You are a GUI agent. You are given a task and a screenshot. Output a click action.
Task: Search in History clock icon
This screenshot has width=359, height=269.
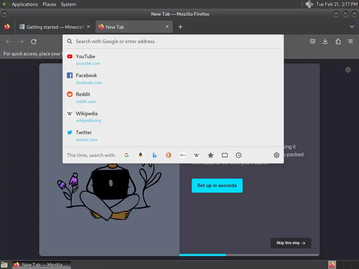coord(238,155)
